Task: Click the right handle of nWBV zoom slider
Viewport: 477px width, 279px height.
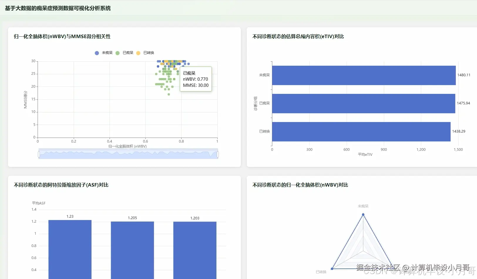Action: coord(218,154)
